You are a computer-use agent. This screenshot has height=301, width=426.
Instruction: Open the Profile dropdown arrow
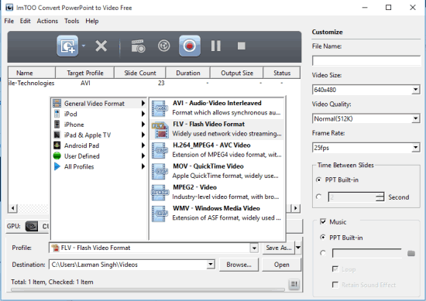[x=254, y=248]
